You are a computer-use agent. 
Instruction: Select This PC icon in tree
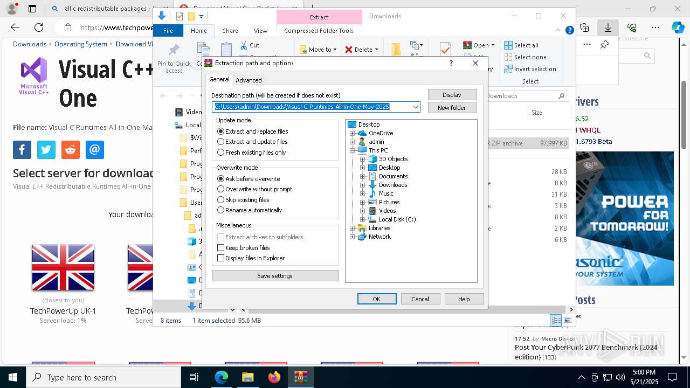(362, 150)
